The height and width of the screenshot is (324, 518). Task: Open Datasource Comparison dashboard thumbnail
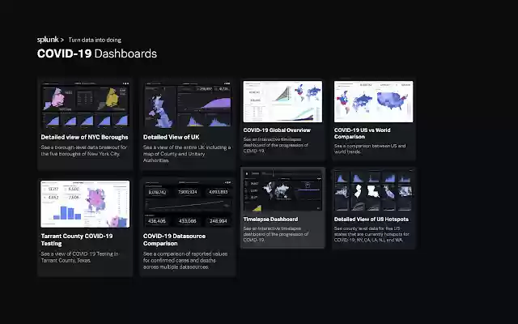(187, 204)
